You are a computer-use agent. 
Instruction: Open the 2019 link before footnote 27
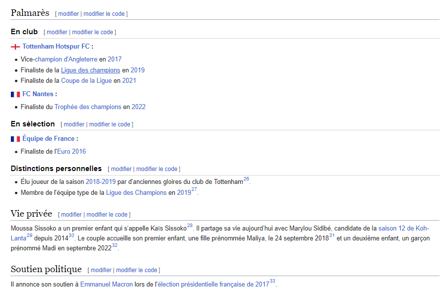pos(184,193)
